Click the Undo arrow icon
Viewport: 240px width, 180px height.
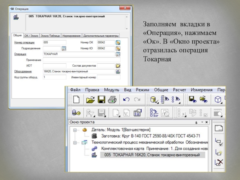coord(126,100)
